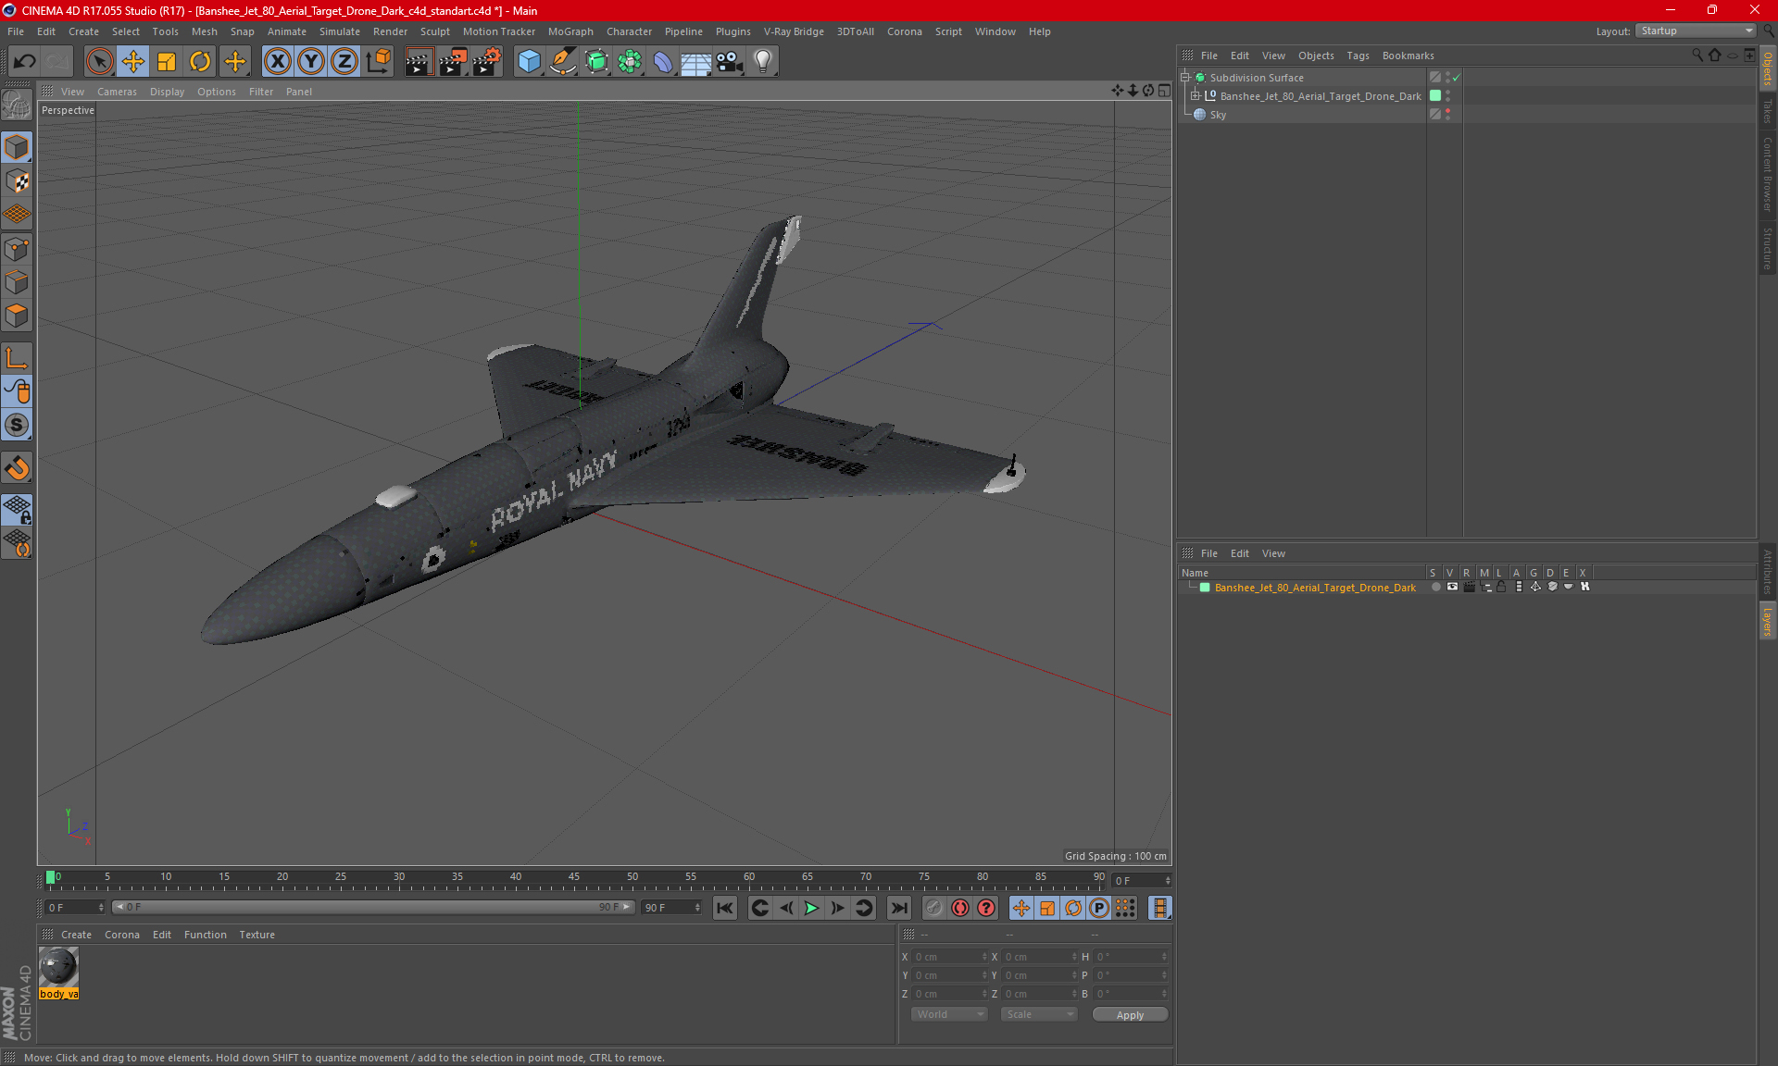Open Scale mode dropdown

tap(1039, 1014)
